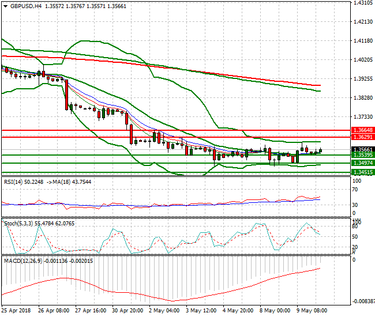The width and height of the screenshot is (375, 317).
Task: Click the 1.39255 price scale label
Action: [x=363, y=79]
